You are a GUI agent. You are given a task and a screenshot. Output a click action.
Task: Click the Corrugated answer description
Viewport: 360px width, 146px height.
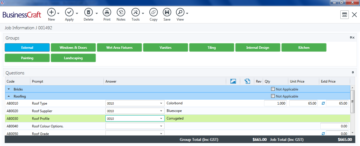click(175, 118)
